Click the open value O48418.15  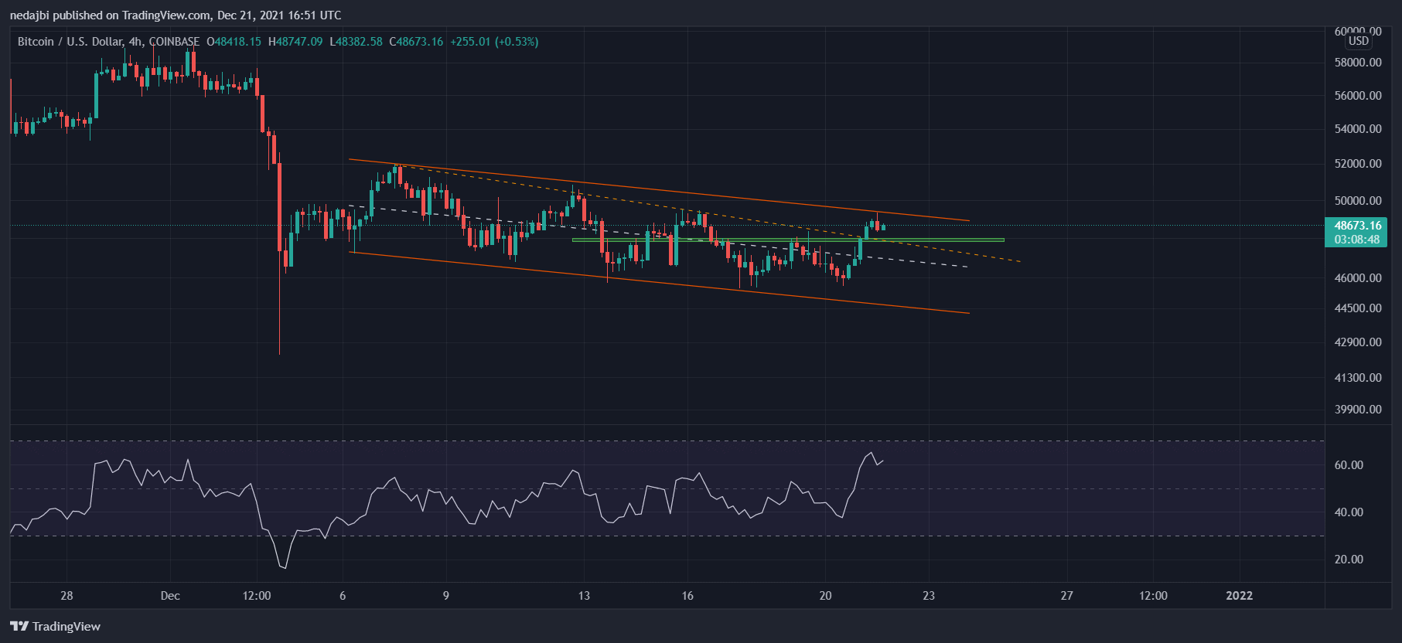[234, 42]
